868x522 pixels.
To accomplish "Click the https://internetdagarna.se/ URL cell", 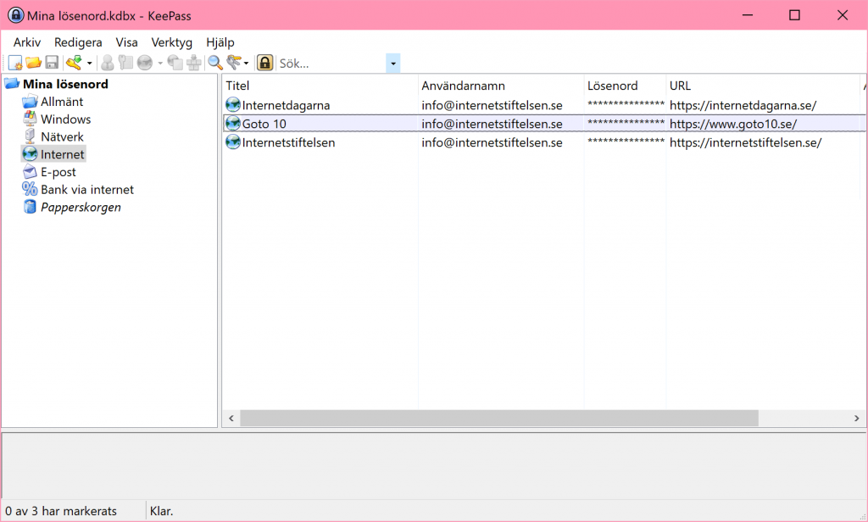I will [x=743, y=105].
